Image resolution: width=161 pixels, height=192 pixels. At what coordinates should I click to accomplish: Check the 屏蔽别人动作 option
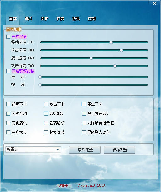[84, 133]
